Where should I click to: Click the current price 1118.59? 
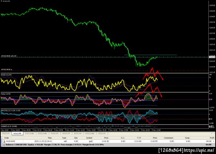click(154, 141)
